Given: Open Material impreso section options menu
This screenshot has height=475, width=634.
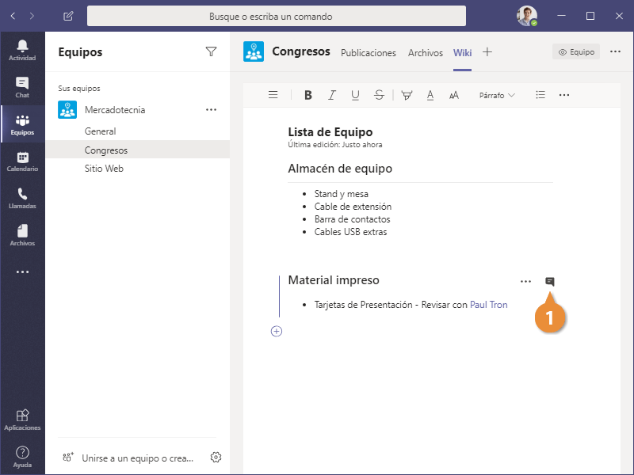Looking at the screenshot, I should pyautogui.click(x=525, y=281).
